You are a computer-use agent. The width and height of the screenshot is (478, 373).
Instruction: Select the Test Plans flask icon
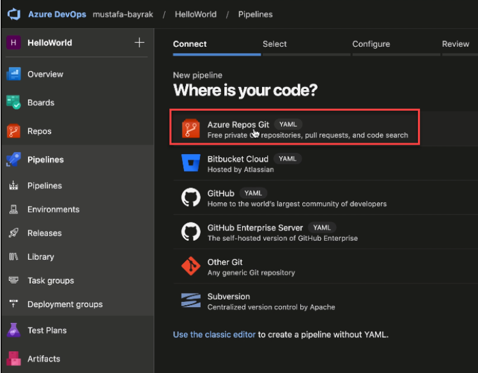point(13,330)
